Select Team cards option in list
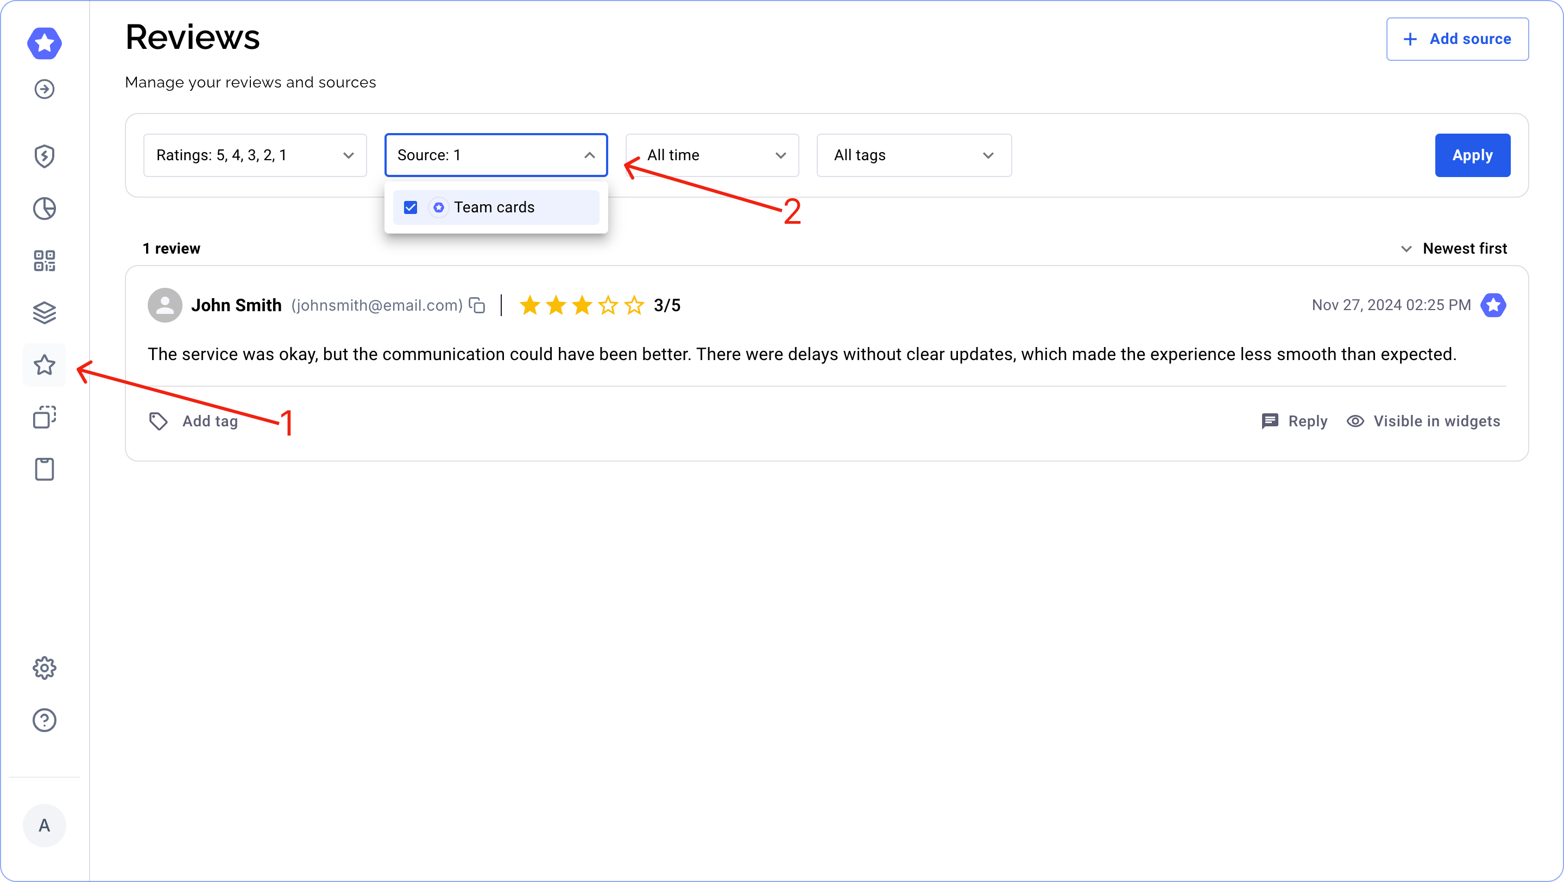1564x882 pixels. pos(494,207)
